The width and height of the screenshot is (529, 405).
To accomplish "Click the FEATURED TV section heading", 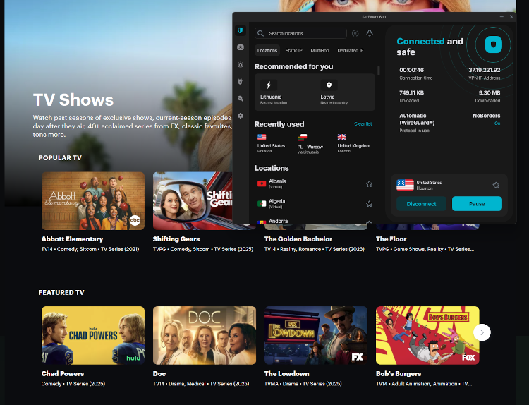I will [61, 292].
